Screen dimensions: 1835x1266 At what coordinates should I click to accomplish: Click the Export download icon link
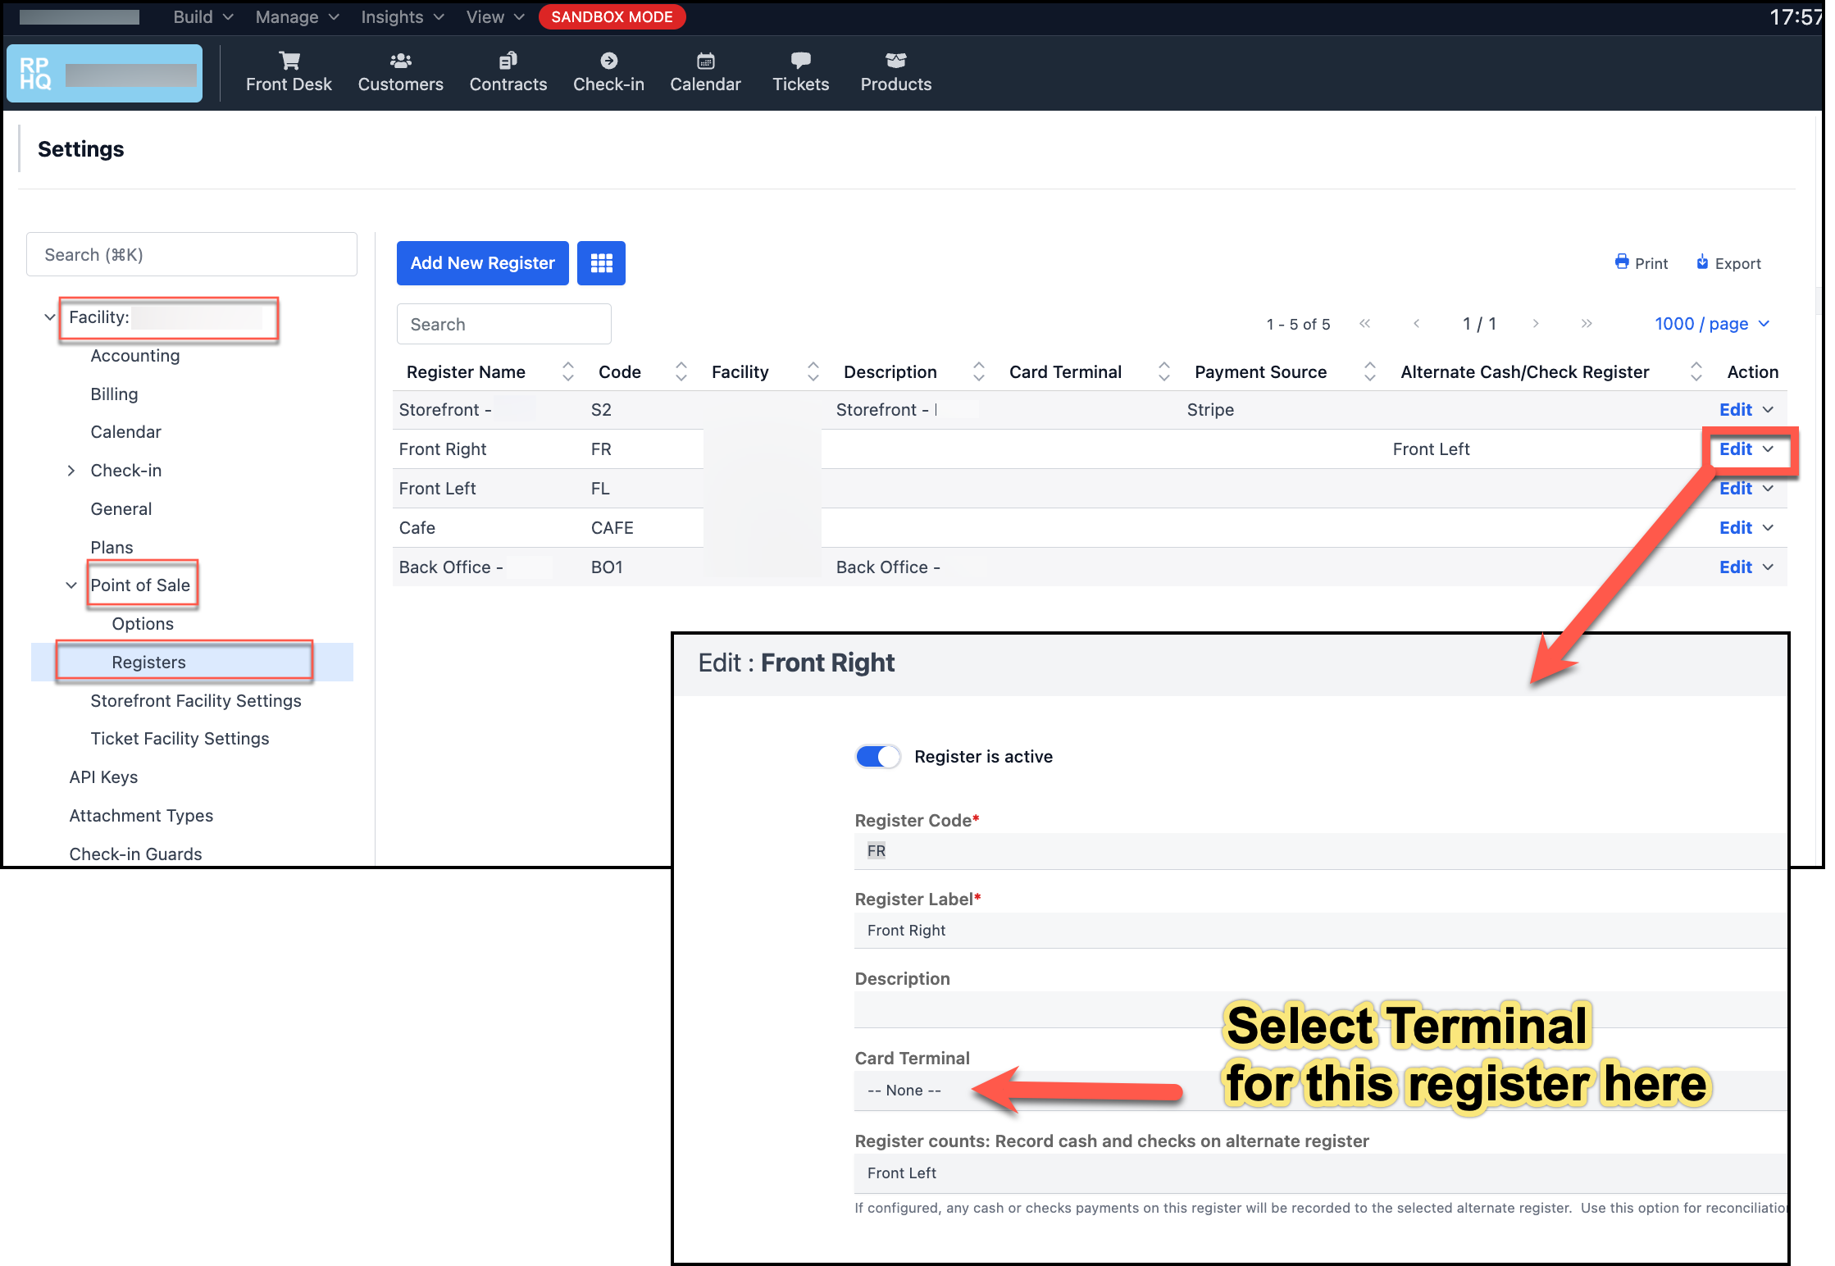[1728, 263]
